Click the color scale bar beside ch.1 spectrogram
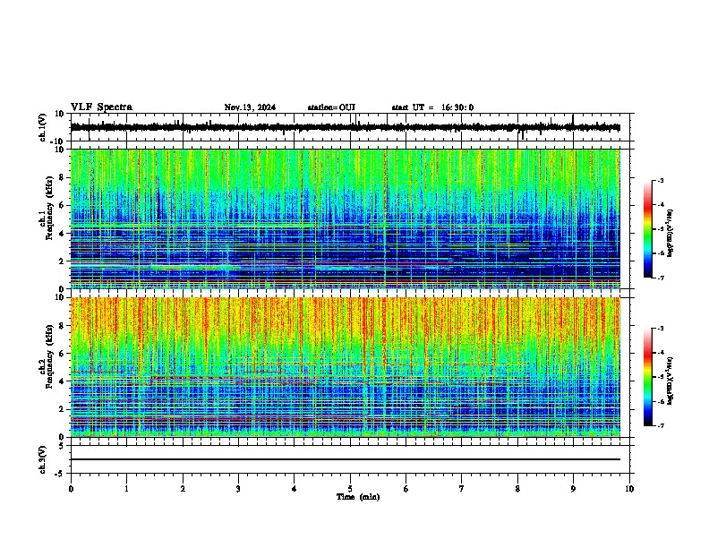 tap(648, 229)
